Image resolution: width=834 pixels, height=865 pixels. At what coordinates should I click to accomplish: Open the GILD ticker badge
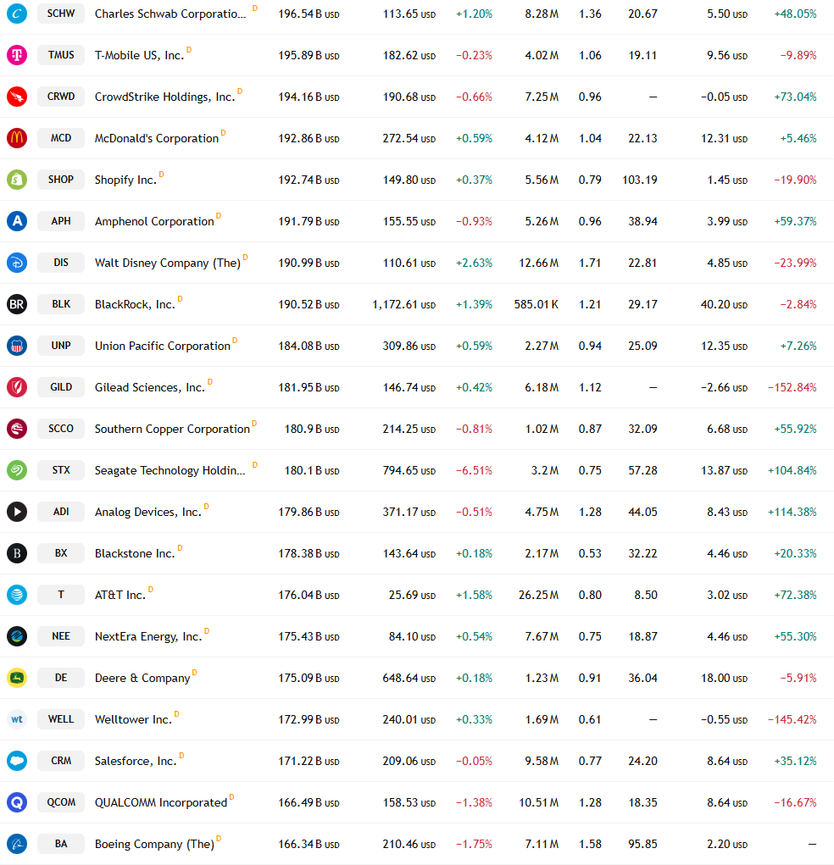61,387
